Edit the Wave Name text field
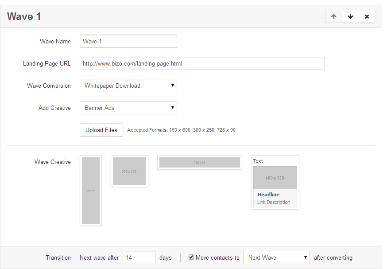387x269 pixels. pos(128,41)
